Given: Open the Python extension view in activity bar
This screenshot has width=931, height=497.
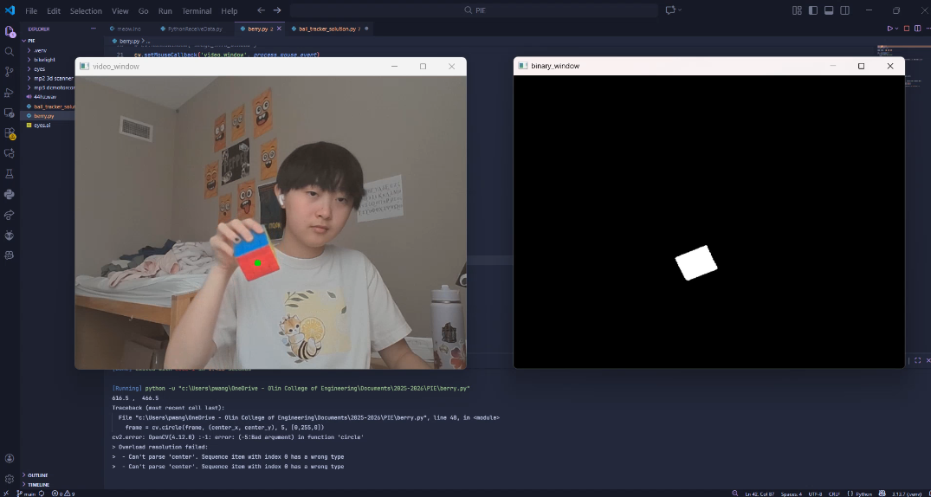Looking at the screenshot, I should [10, 194].
